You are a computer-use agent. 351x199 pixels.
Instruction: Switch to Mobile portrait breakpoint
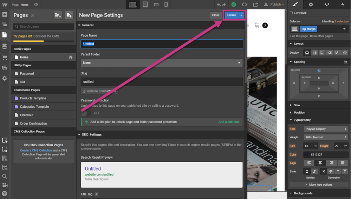point(166,5)
